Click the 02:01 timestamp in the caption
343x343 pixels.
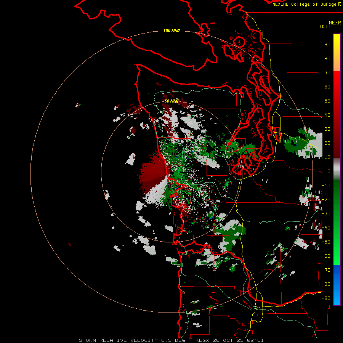tap(255, 340)
